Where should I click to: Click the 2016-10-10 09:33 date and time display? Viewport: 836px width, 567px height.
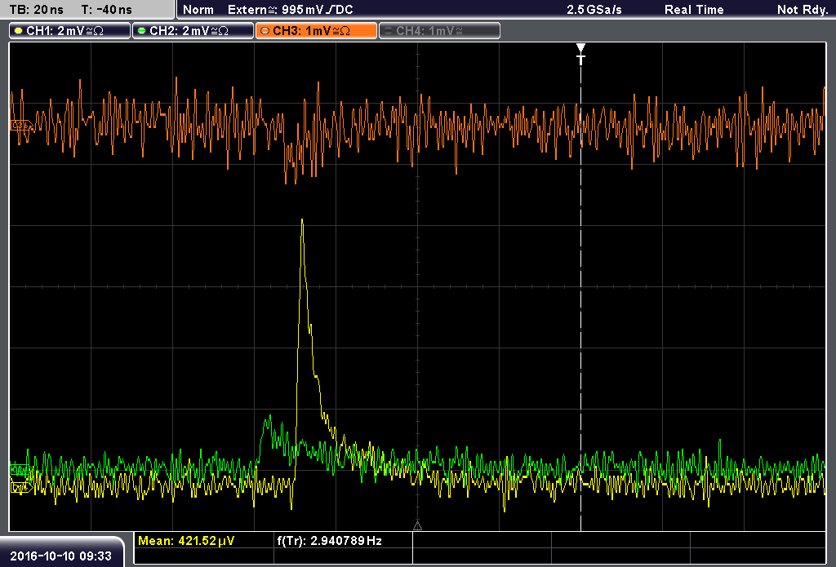[x=60, y=556]
